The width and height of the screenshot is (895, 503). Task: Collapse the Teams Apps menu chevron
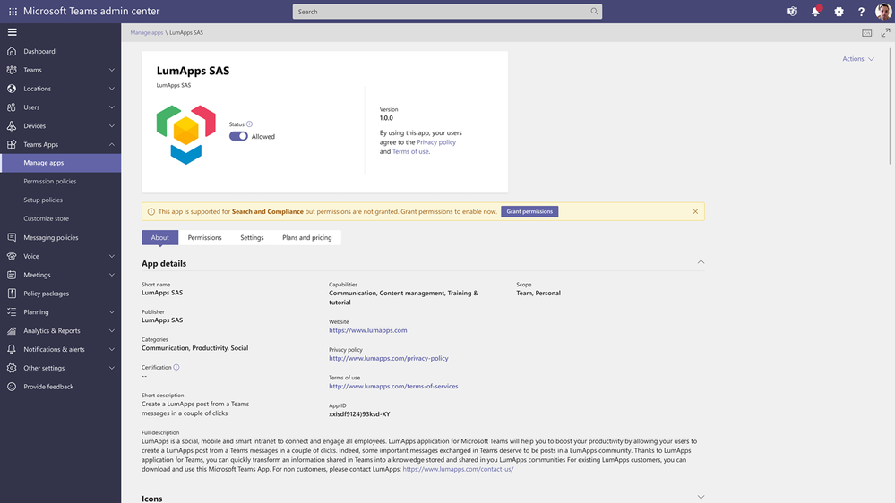pyautogui.click(x=112, y=144)
